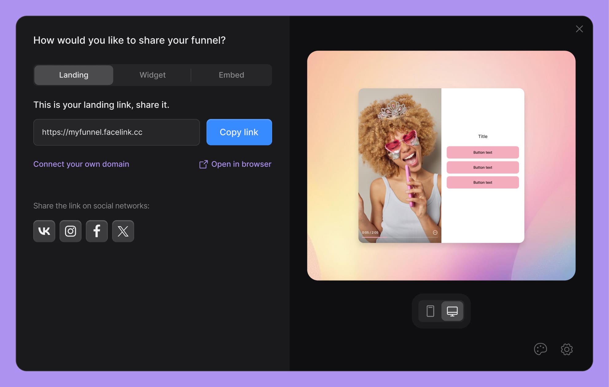
Task: Switch to the Widget tab
Action: pos(153,75)
